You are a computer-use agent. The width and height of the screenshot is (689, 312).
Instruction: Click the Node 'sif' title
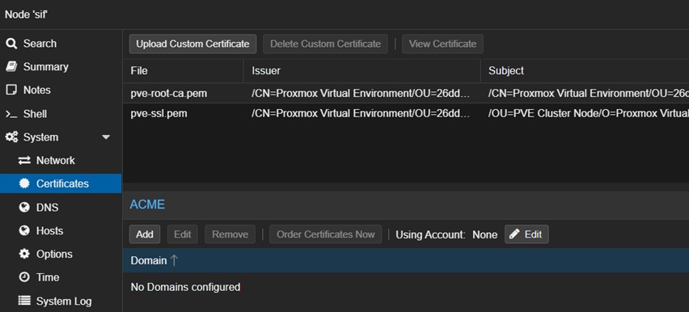(26, 14)
